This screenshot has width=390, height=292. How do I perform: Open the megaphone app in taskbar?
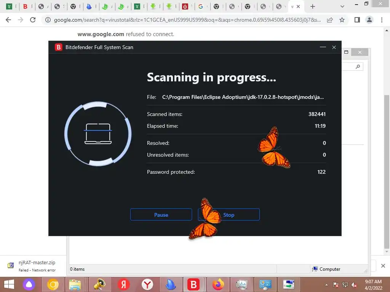click(100, 284)
